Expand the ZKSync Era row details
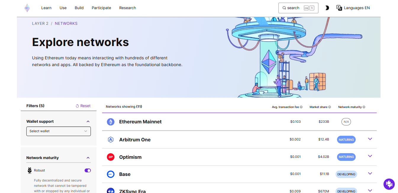Viewport: 398px width, 193px height. (370, 190)
